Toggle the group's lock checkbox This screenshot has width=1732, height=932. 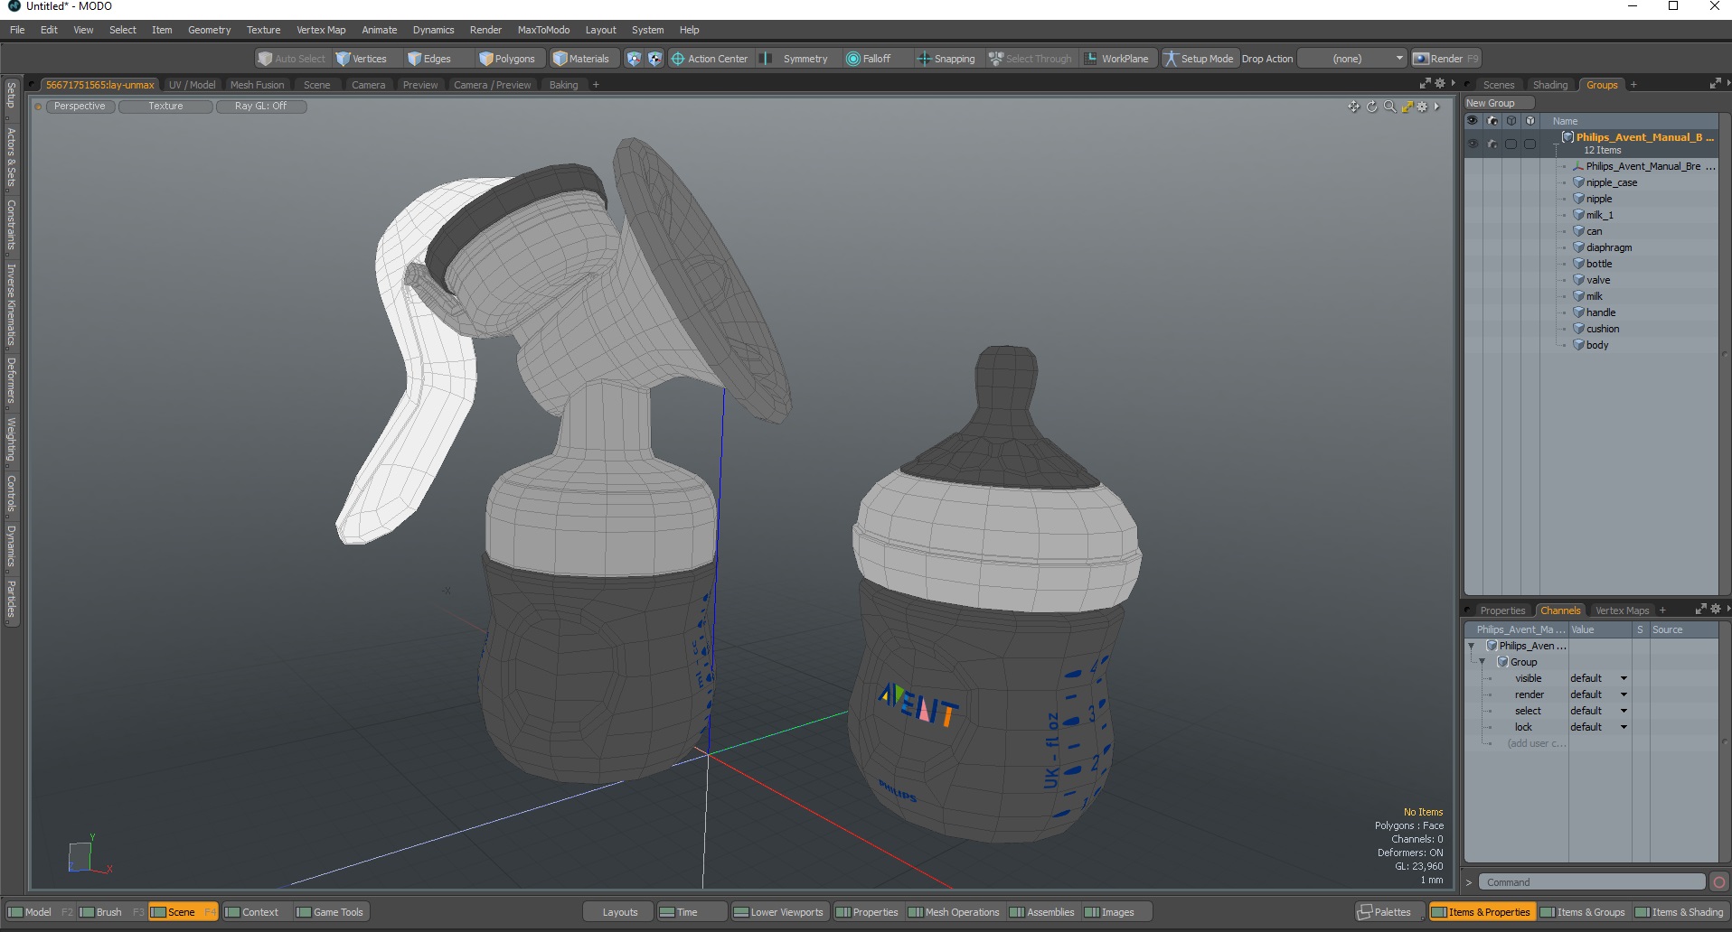tap(1530, 144)
